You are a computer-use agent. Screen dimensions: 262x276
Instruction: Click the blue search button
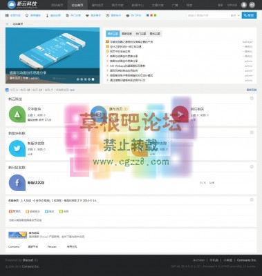coord(249,15)
